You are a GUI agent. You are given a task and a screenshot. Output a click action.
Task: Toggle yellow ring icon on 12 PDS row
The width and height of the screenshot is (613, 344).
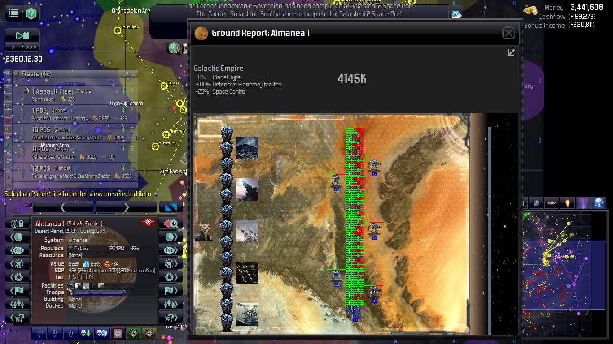point(132,168)
